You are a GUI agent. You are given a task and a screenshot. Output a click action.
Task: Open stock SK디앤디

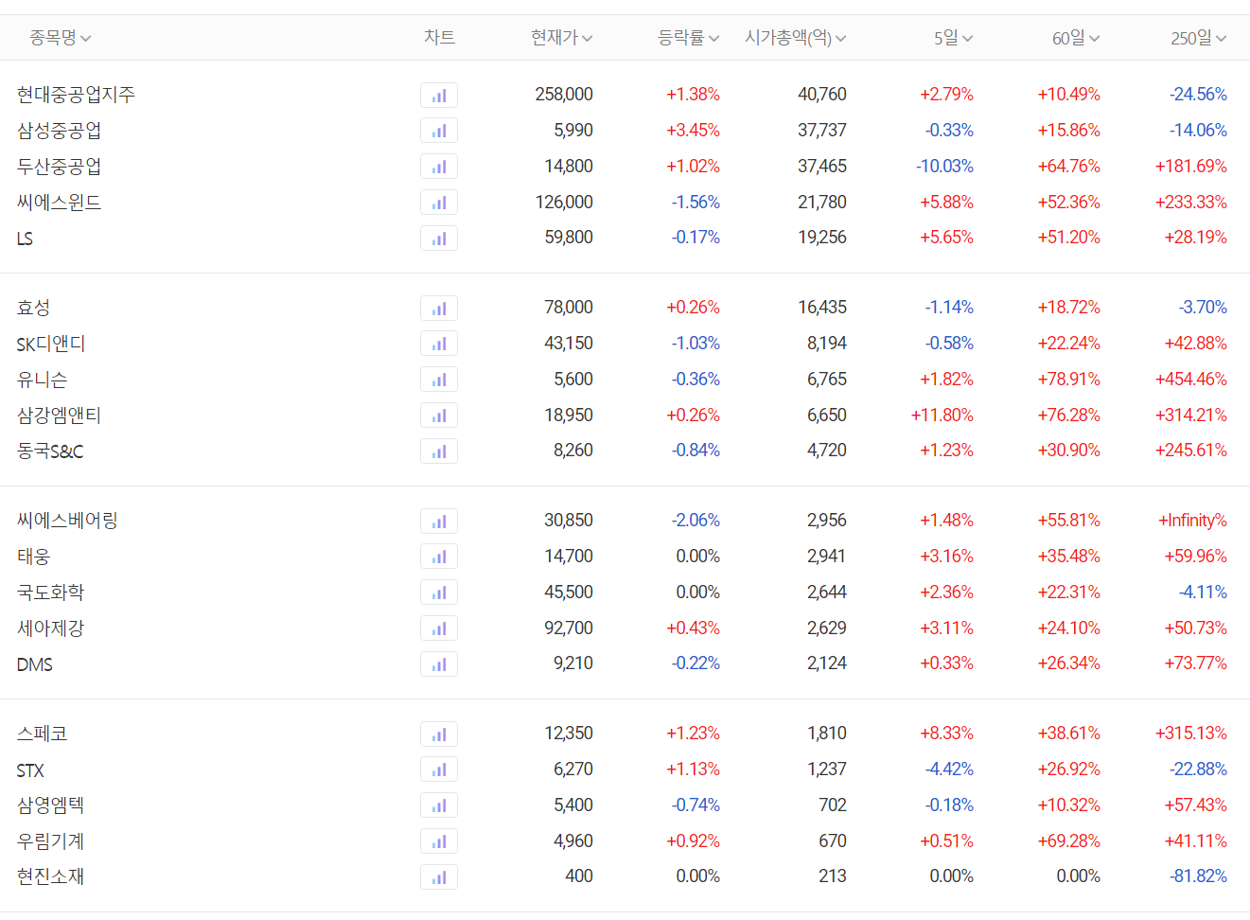pos(51,344)
